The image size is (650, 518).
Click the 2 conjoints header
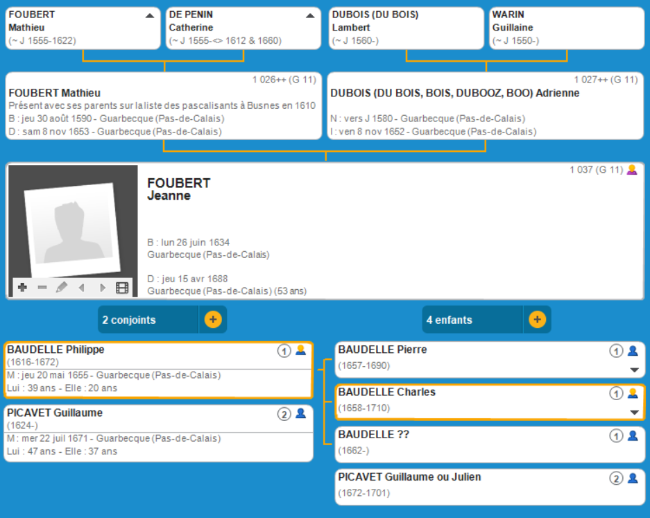tap(148, 320)
